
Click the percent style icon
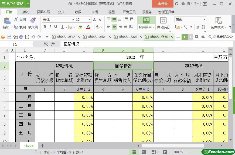tap(186, 27)
